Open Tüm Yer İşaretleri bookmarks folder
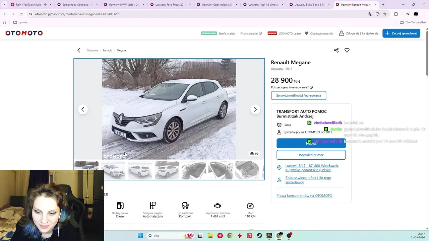The image size is (429, 241). [x=413, y=22]
